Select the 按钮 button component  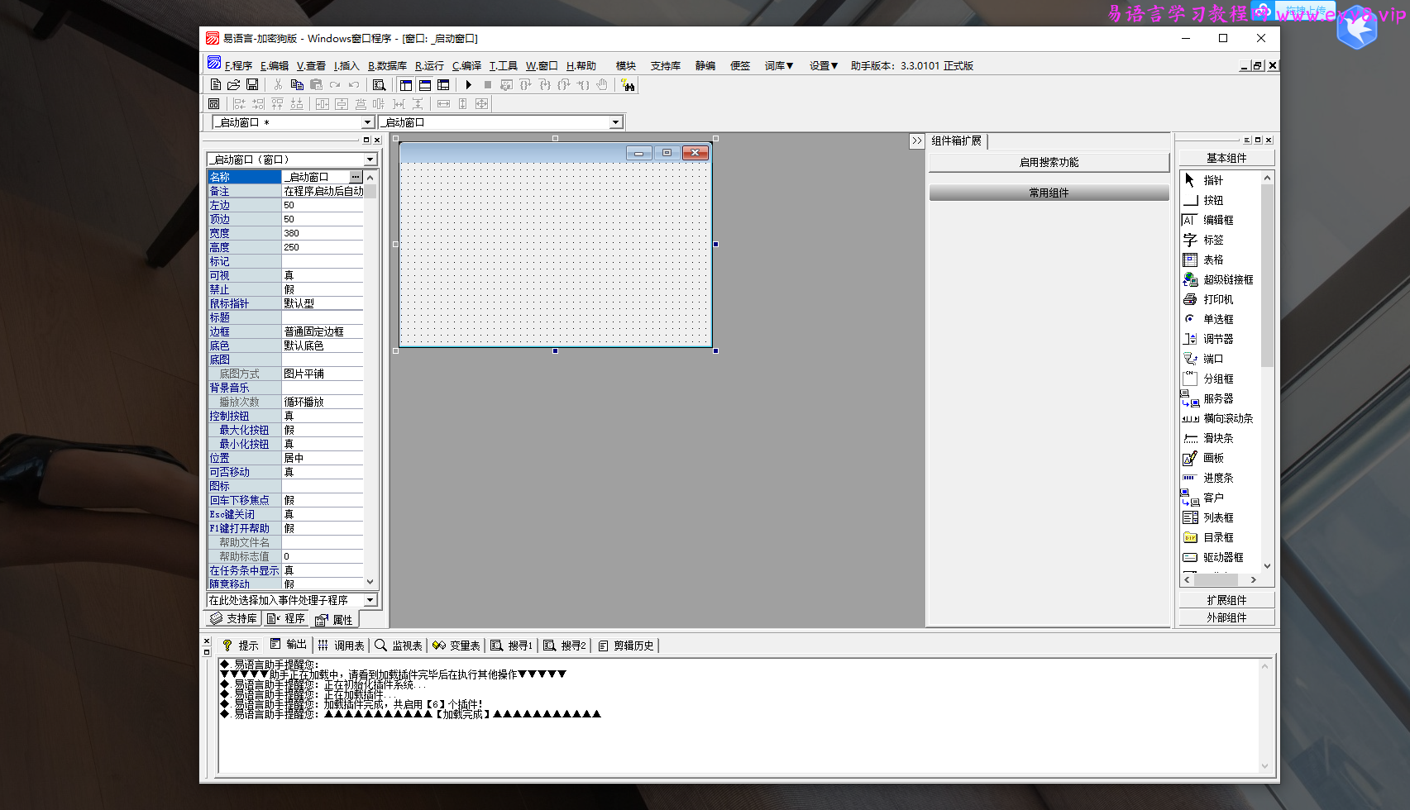pyautogui.click(x=1214, y=200)
